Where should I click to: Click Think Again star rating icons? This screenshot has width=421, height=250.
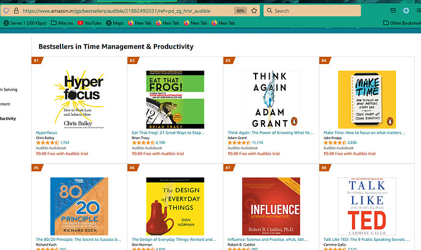pos(239,143)
